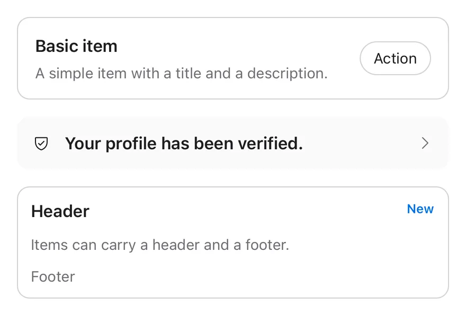Select the Basic item card
The width and height of the screenshot is (466, 324).
click(233, 58)
